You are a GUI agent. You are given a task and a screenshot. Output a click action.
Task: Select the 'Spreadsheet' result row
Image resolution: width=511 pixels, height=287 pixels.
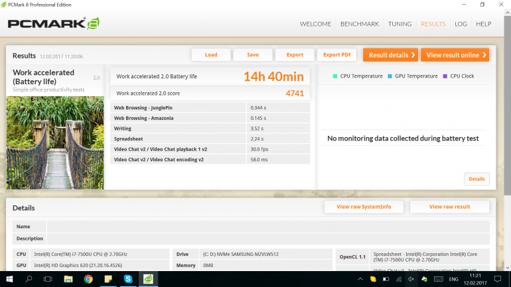pos(210,139)
